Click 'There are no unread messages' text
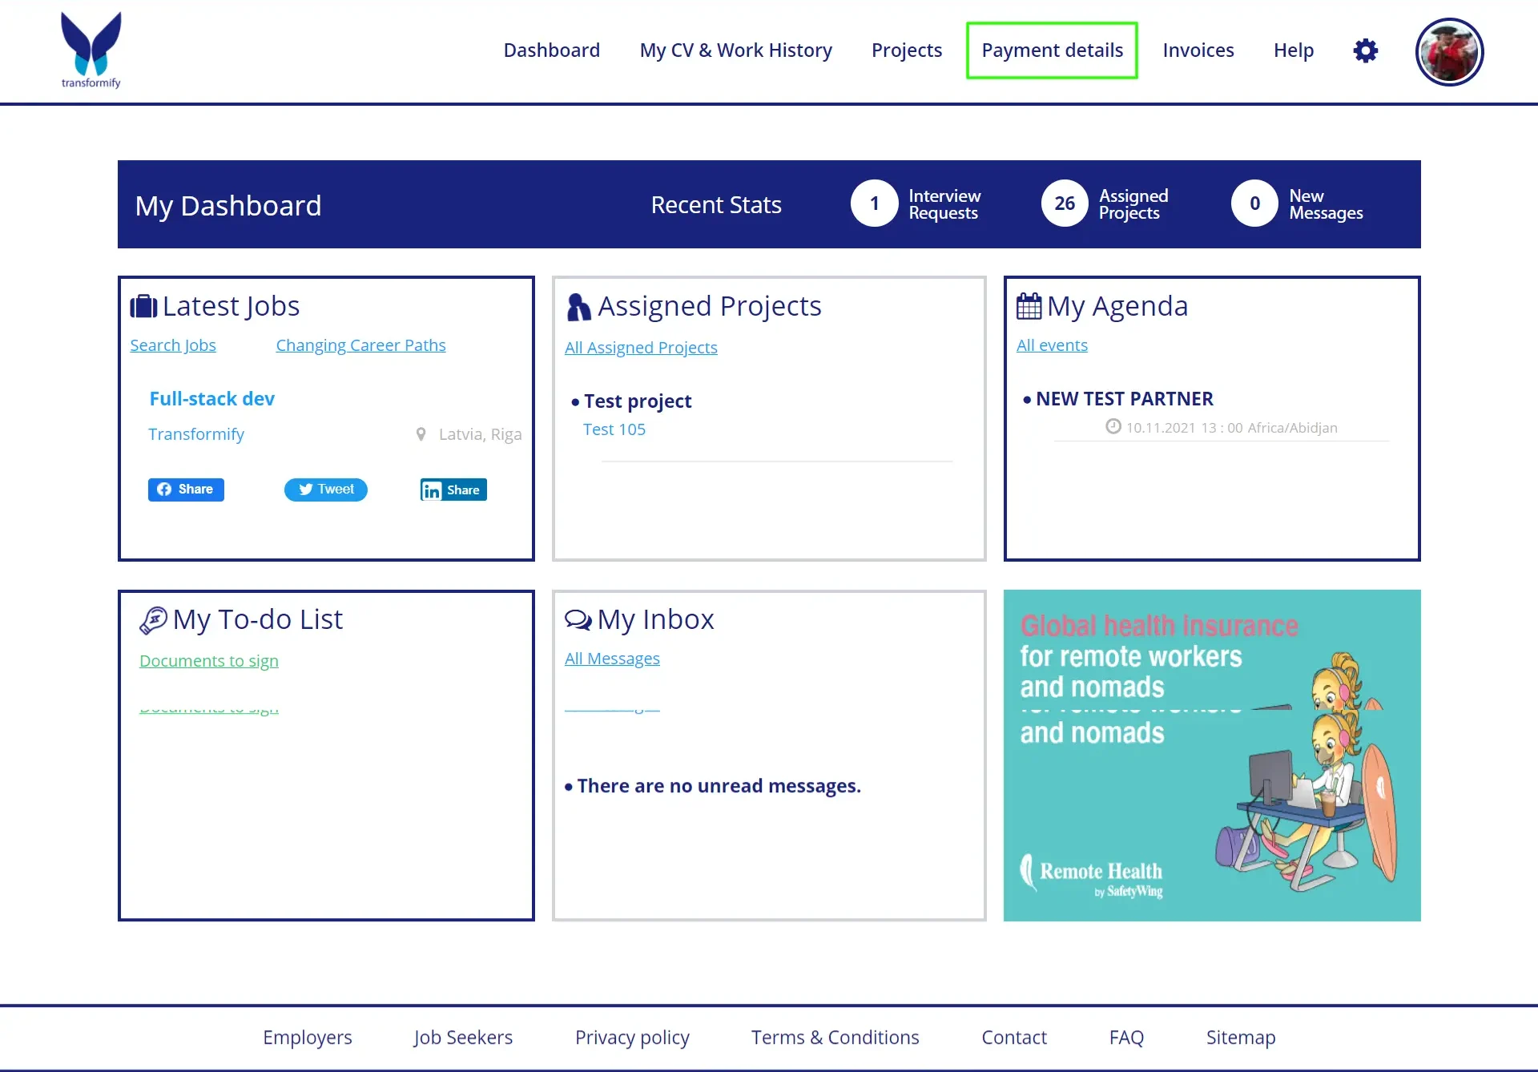The image size is (1538, 1072). 719,786
